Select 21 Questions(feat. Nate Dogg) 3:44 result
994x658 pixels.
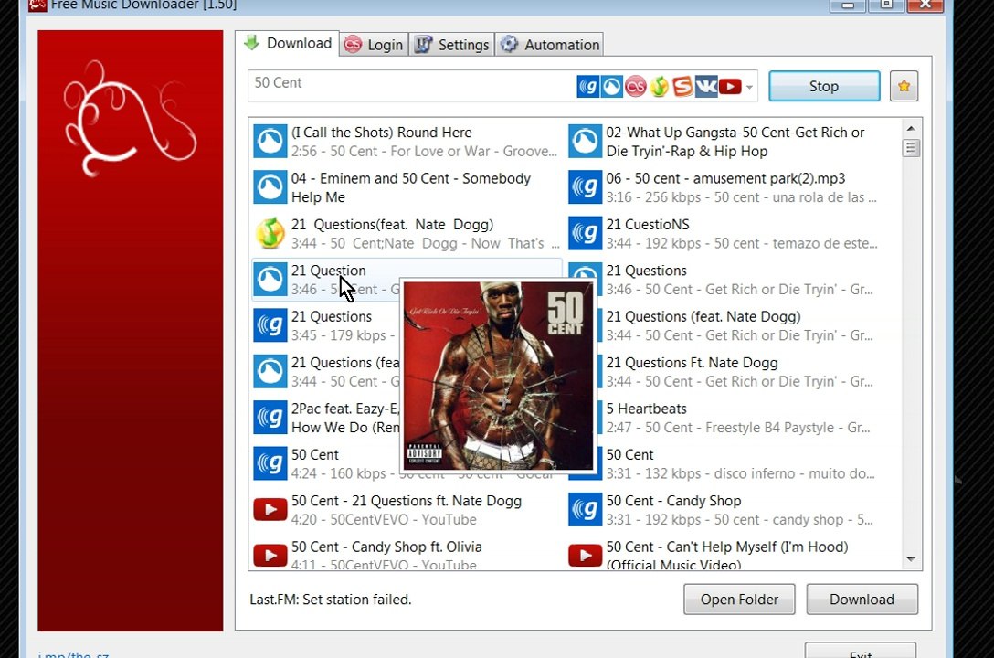pyautogui.click(x=407, y=233)
